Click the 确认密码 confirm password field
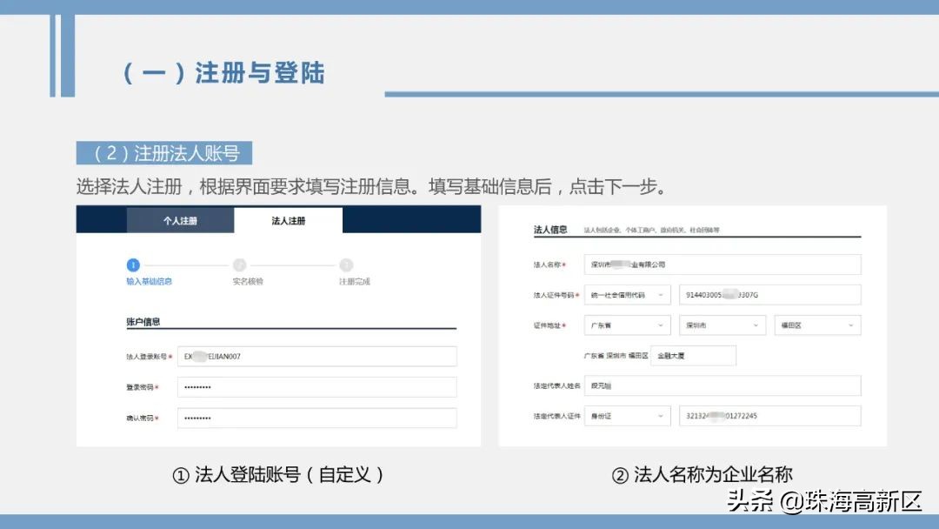 pos(317,418)
